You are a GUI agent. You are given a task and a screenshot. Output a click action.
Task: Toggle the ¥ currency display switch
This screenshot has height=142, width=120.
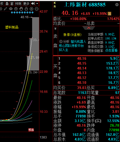tap(55, 29)
